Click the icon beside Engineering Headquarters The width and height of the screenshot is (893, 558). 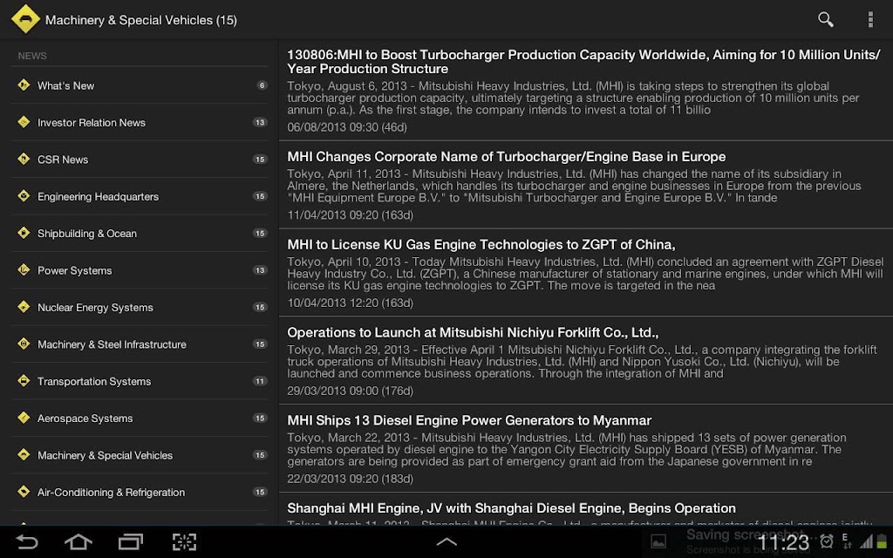[24, 196]
